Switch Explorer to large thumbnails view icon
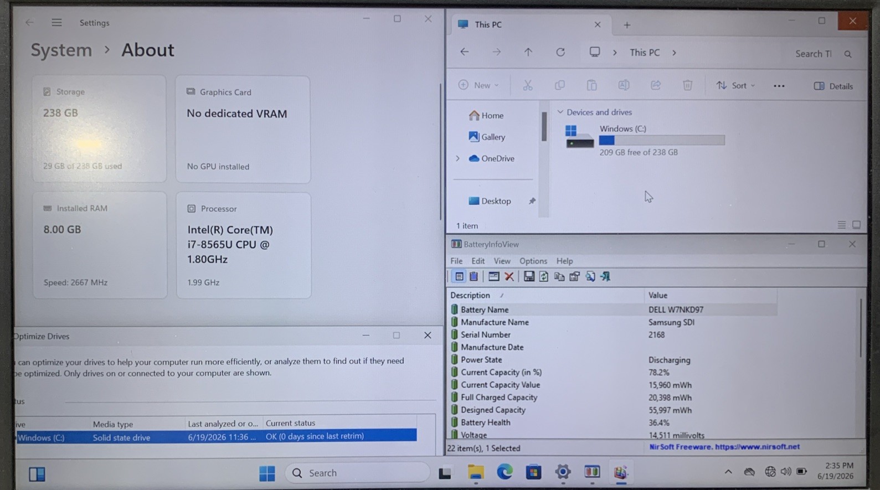This screenshot has height=490, width=880. pos(857,225)
